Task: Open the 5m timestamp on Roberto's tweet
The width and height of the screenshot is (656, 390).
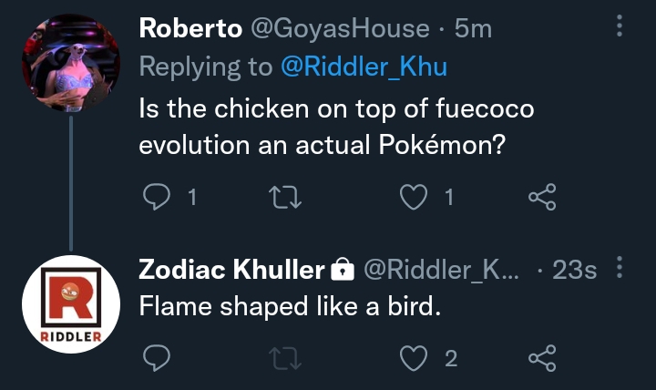Action: coord(473,28)
